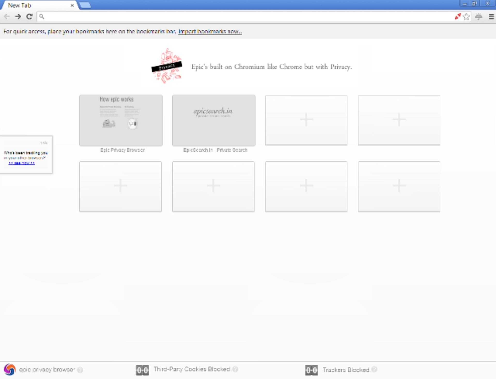The height and width of the screenshot is (379, 496).
Task: Click the see now link in tracking popup
Action: (x=22, y=163)
